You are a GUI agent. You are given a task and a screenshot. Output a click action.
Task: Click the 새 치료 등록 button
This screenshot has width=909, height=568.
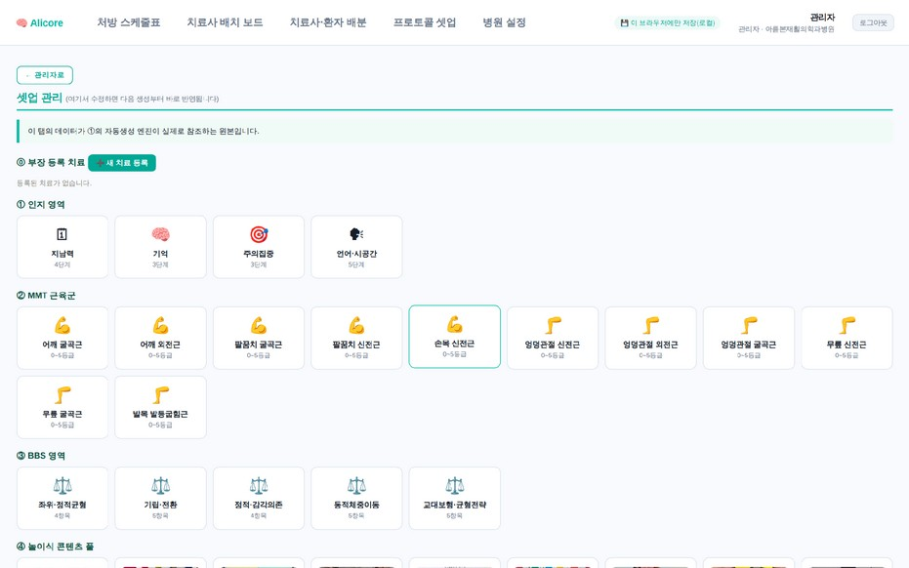122,163
